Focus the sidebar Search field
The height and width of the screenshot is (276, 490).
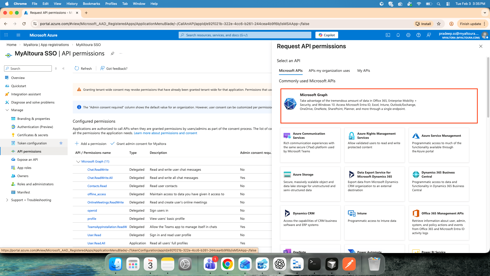[28, 68]
